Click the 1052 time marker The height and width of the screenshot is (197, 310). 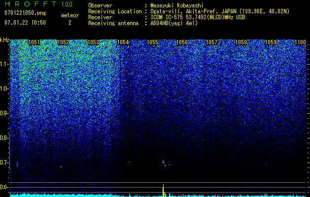[x=63, y=42]
